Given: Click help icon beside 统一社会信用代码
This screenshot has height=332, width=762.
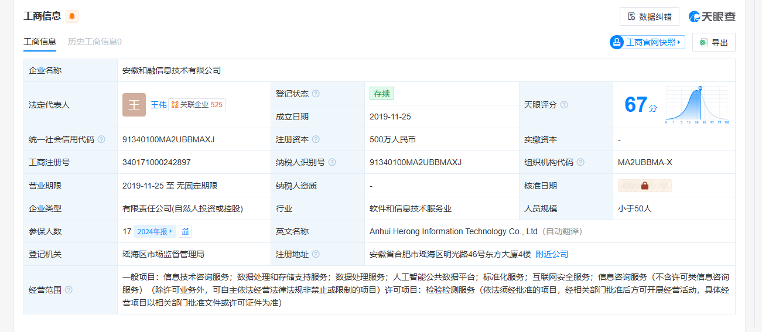Looking at the screenshot, I should pos(101,139).
